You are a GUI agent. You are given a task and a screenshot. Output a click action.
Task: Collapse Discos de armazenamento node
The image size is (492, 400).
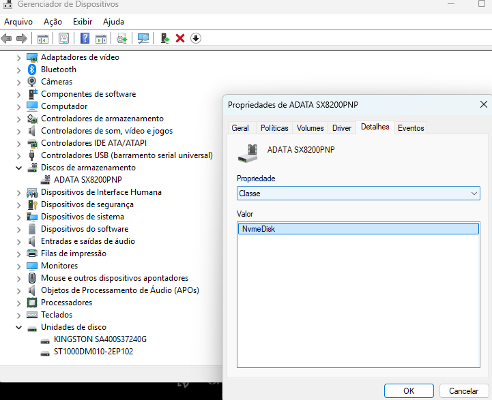[x=19, y=168]
